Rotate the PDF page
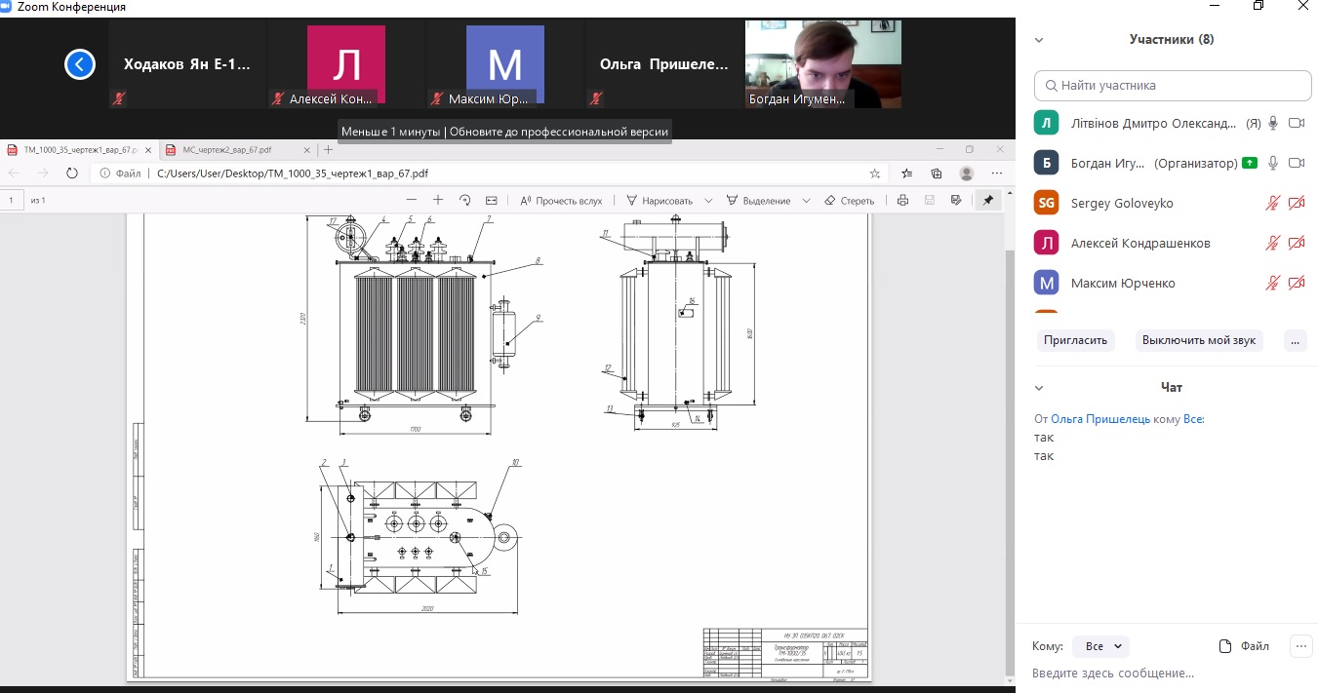The height and width of the screenshot is (693, 1318). (465, 200)
